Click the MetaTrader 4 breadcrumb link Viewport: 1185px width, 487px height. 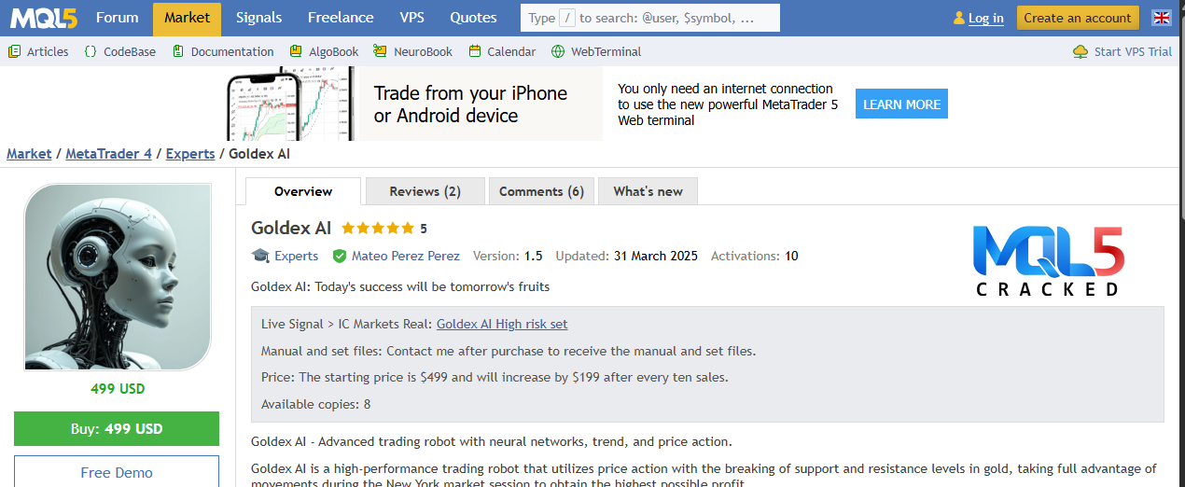pyautogui.click(x=108, y=154)
